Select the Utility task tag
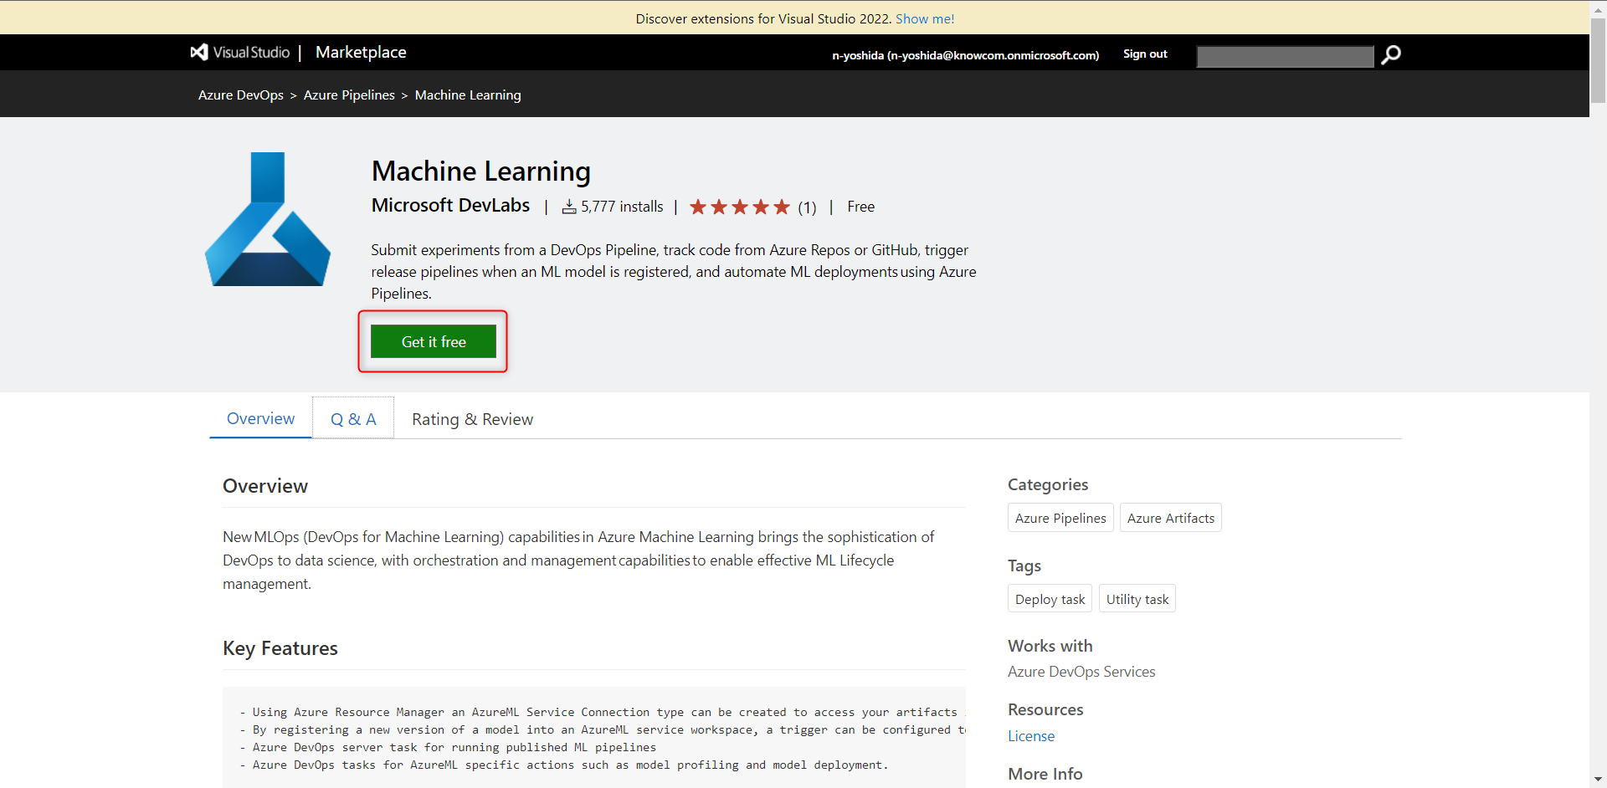Viewport: 1607px width, 788px height. point(1137,599)
